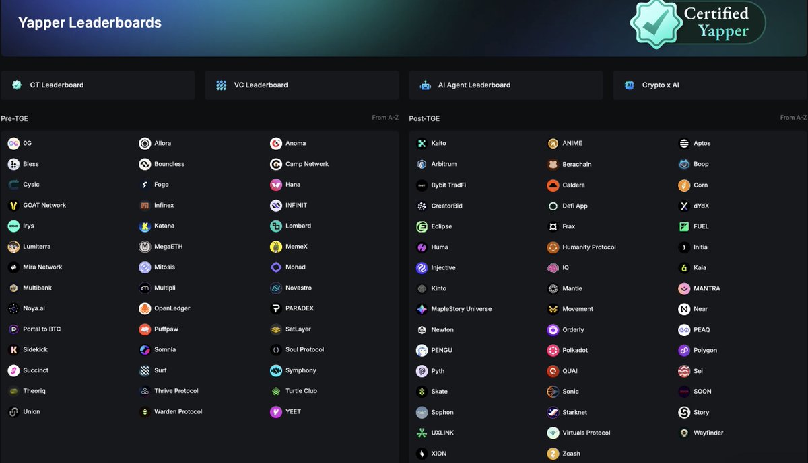The image size is (808, 463).
Task: Click the Camp Network icon
Action: pos(276,164)
